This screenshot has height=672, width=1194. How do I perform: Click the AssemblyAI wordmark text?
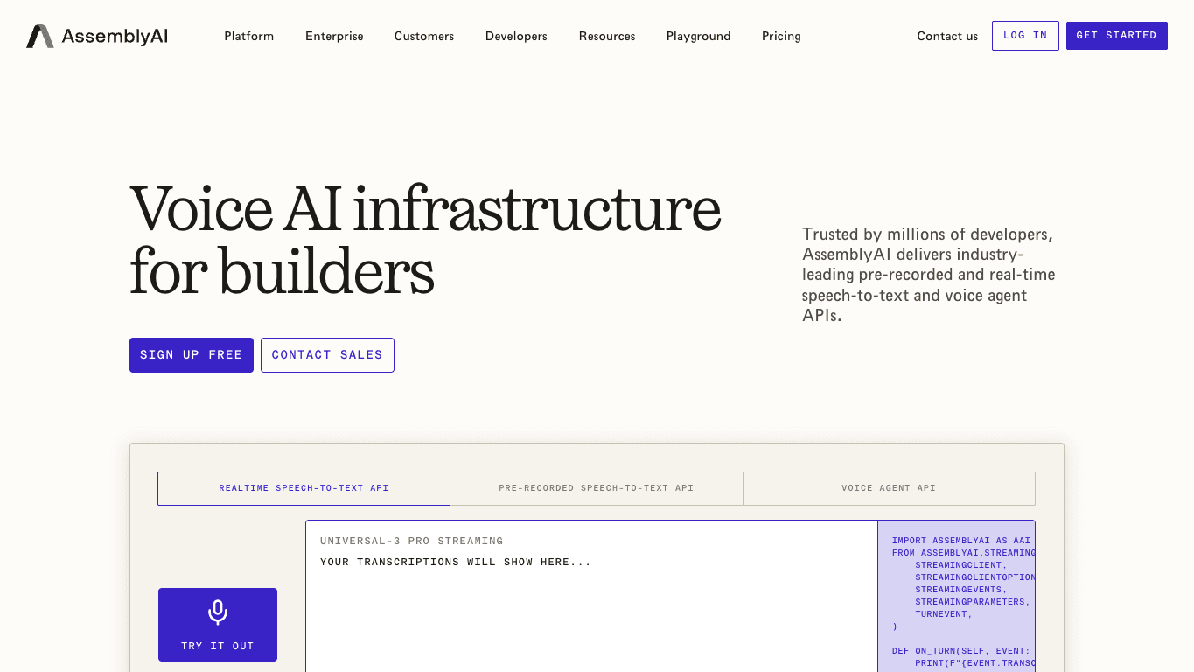pos(115,36)
